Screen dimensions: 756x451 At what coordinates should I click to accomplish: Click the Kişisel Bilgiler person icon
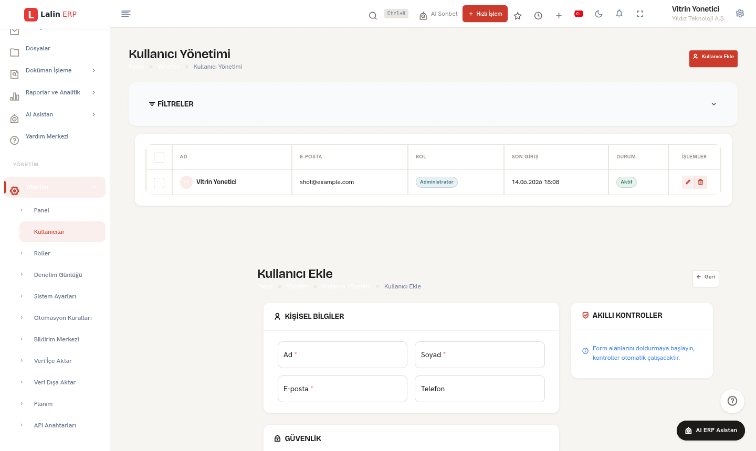click(278, 316)
